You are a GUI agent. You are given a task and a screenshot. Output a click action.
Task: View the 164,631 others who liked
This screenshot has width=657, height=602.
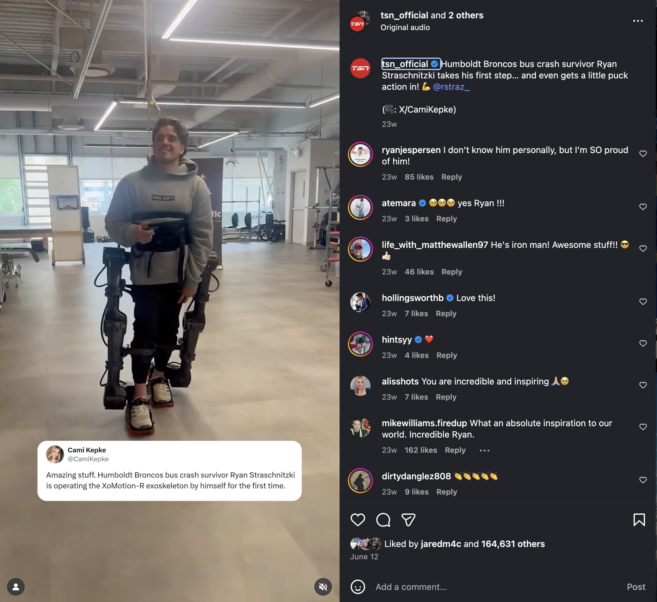[x=513, y=544]
